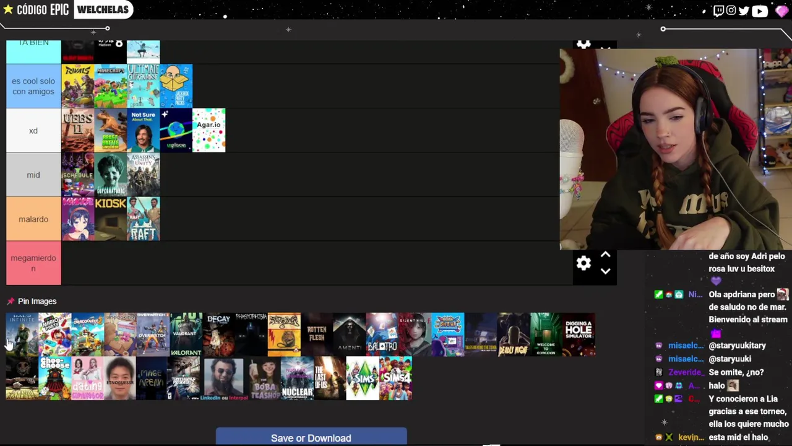
Task: Select the Tony Hawk's Pro Skater image
Action: coord(184,378)
